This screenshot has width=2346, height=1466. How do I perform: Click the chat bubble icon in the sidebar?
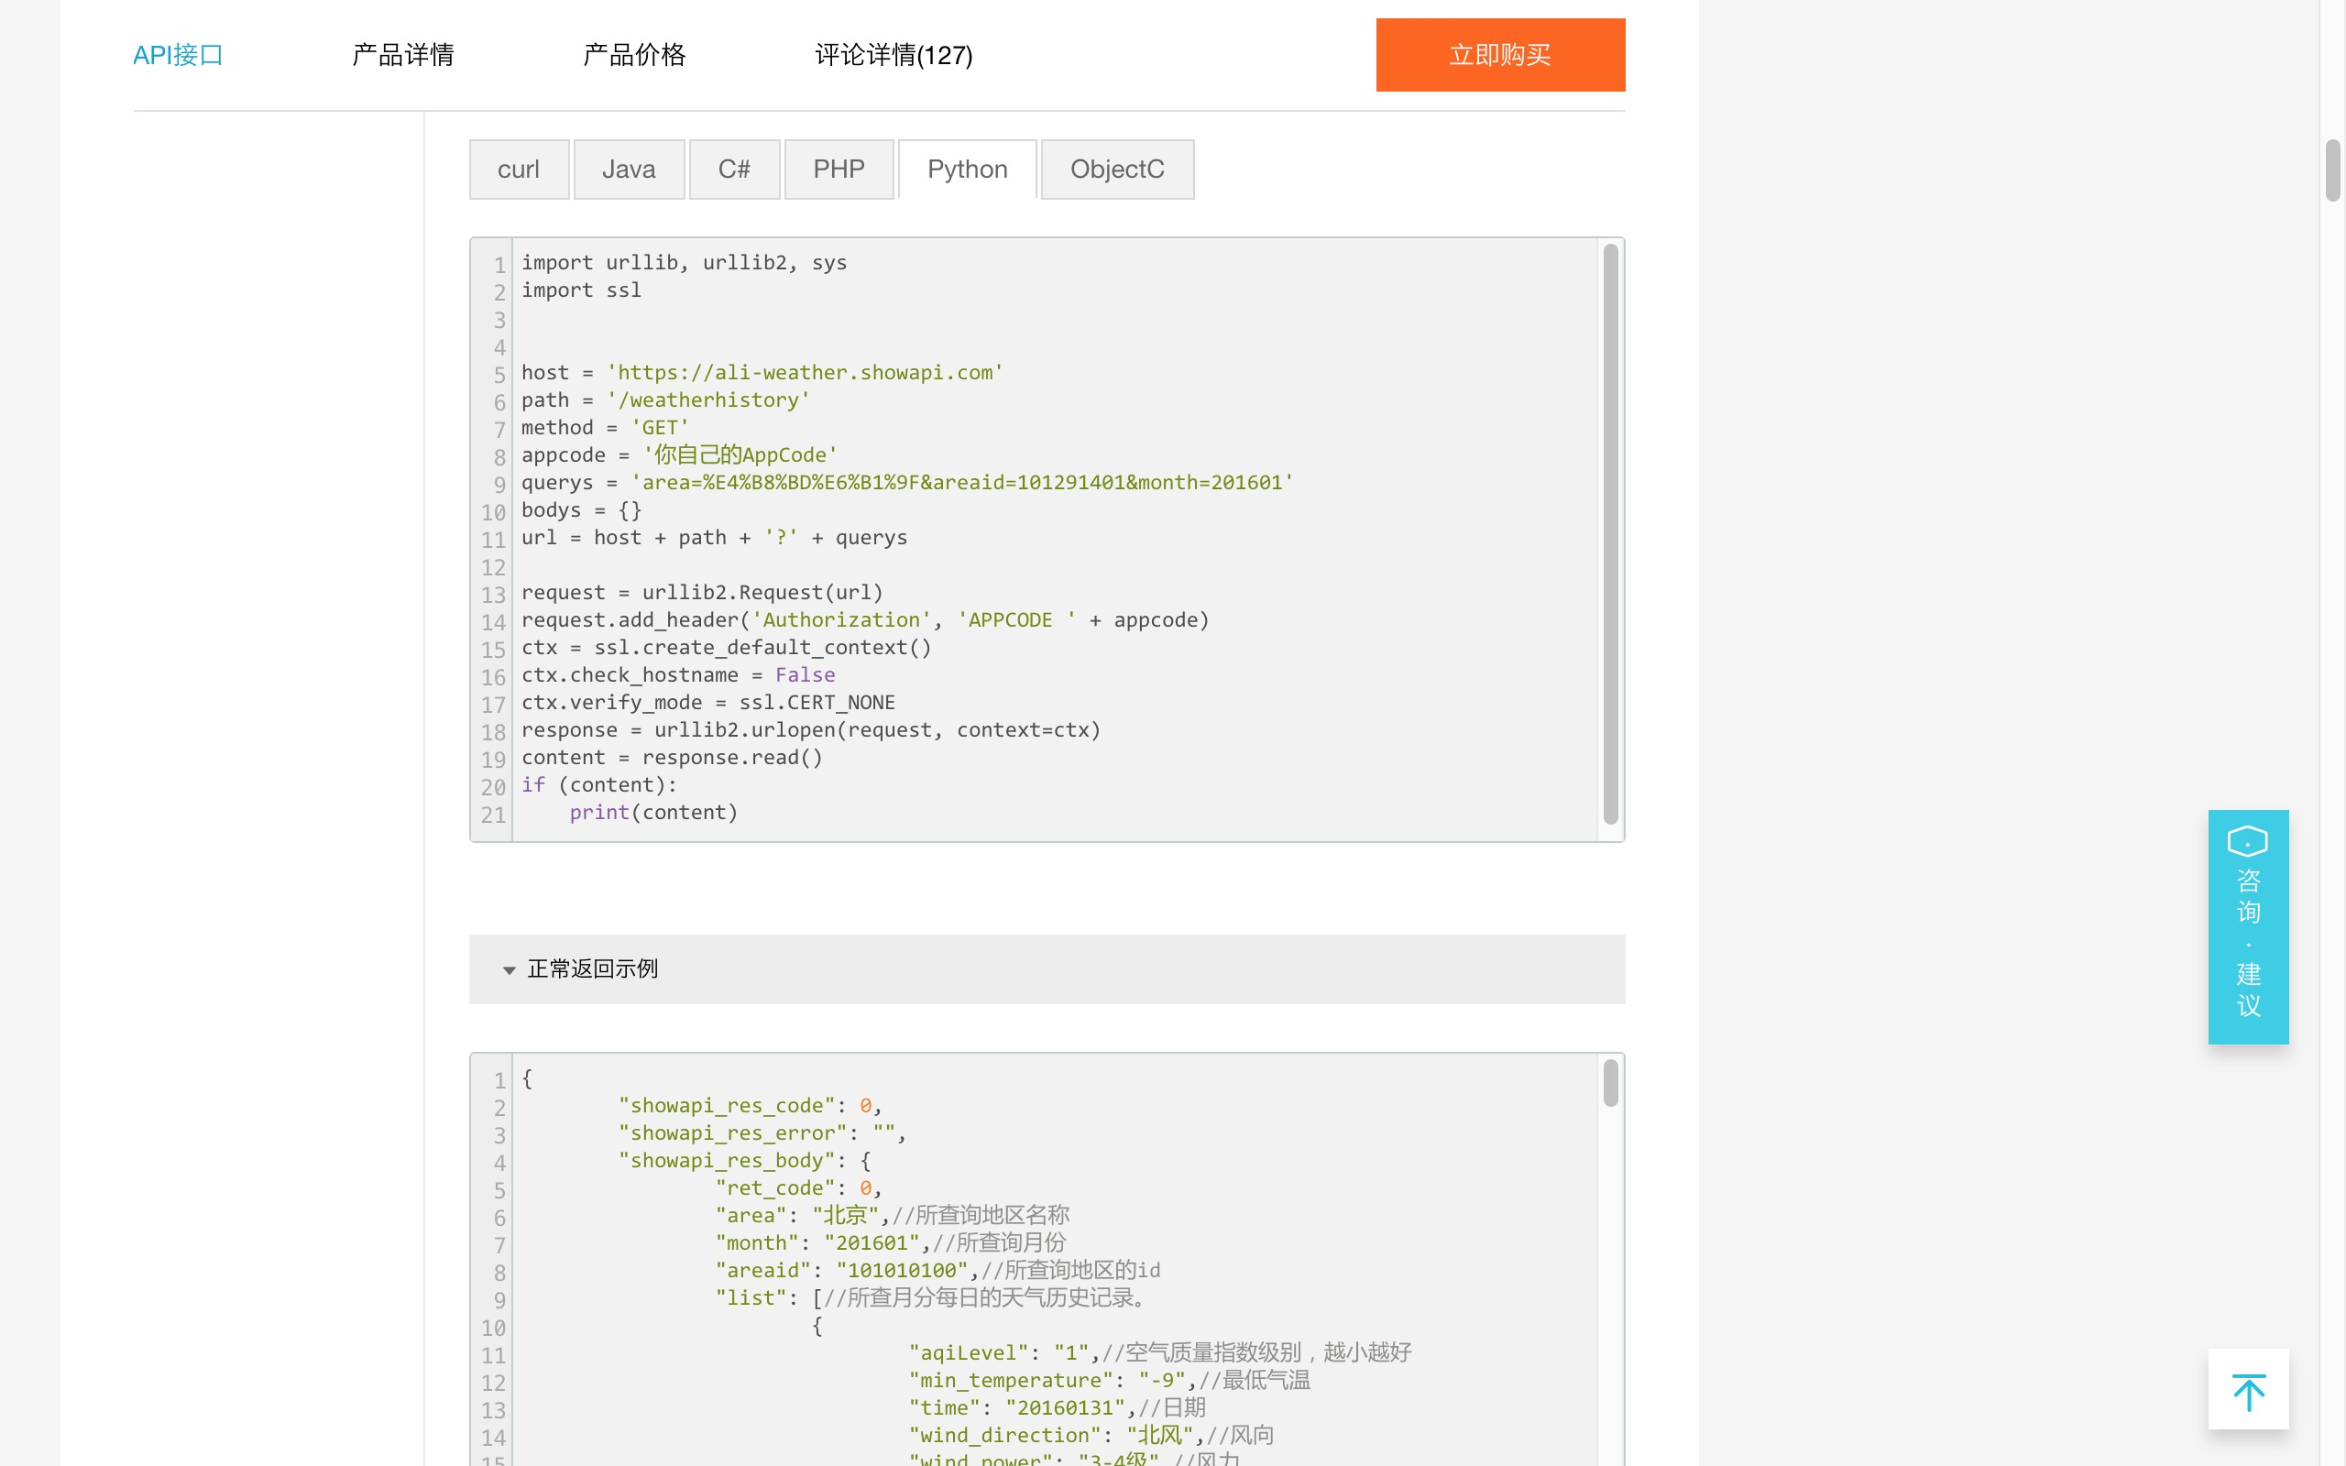[2247, 842]
